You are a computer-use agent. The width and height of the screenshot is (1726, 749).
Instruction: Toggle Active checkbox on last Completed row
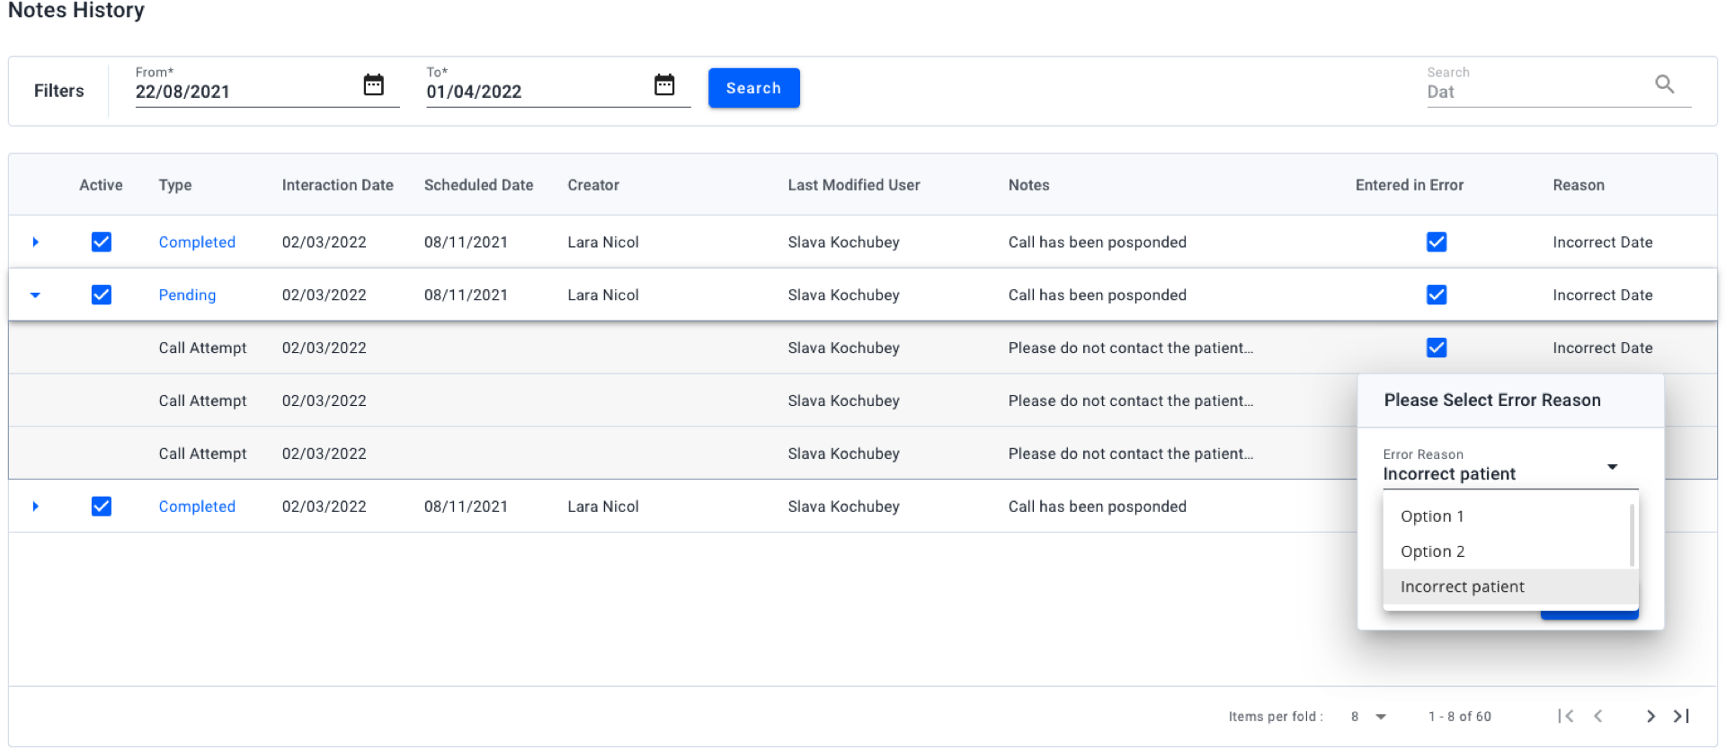click(102, 507)
